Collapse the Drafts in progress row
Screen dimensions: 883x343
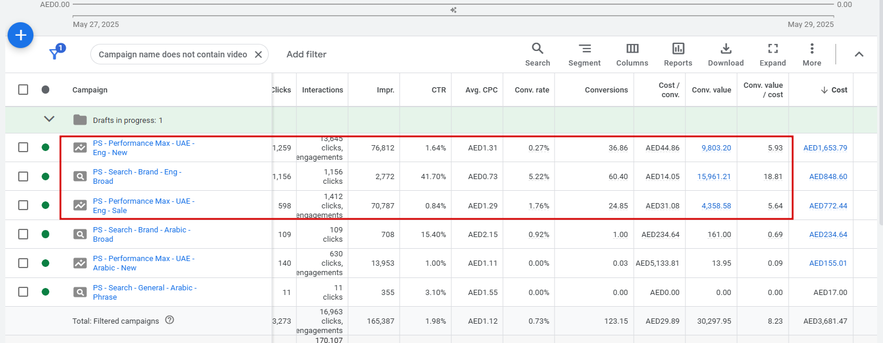click(49, 119)
